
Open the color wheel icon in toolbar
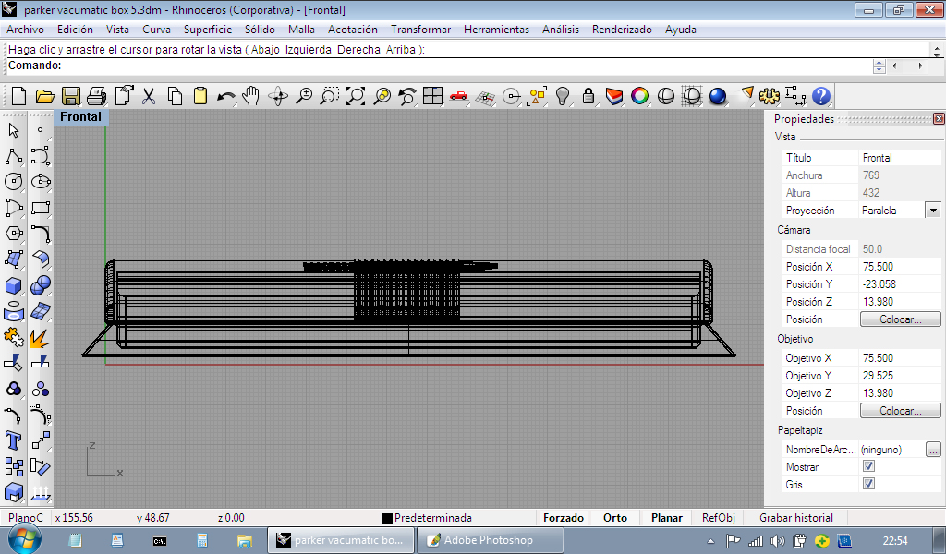(639, 96)
